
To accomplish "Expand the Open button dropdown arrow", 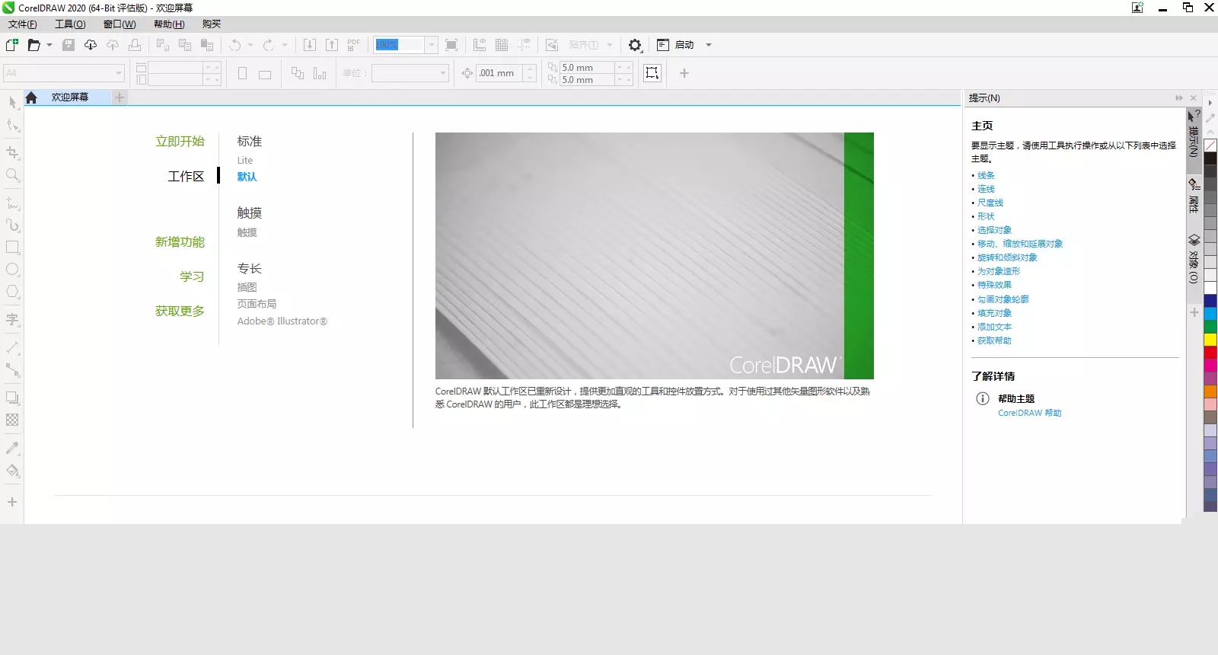I will click(49, 45).
